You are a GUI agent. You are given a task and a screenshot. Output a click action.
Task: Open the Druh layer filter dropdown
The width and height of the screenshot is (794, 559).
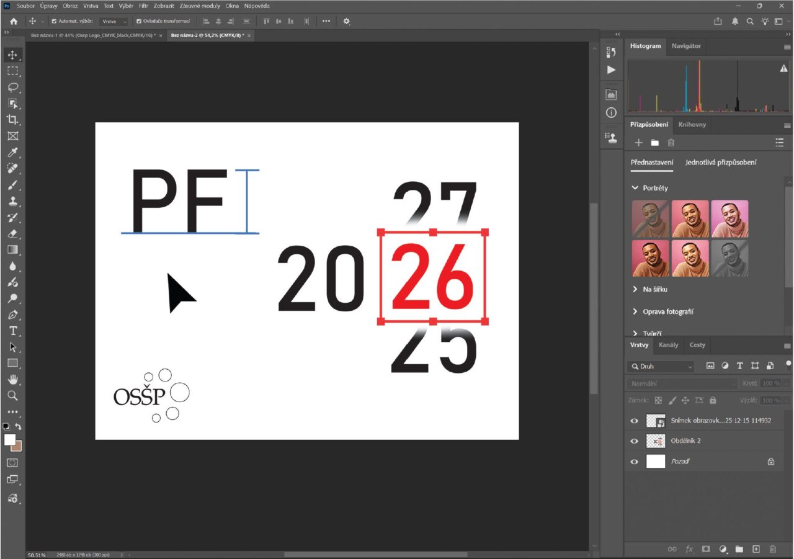(x=661, y=367)
